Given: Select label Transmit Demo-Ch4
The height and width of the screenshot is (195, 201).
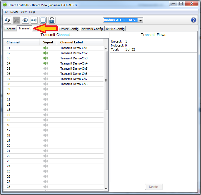Looking at the screenshot, I should coord(74,63).
